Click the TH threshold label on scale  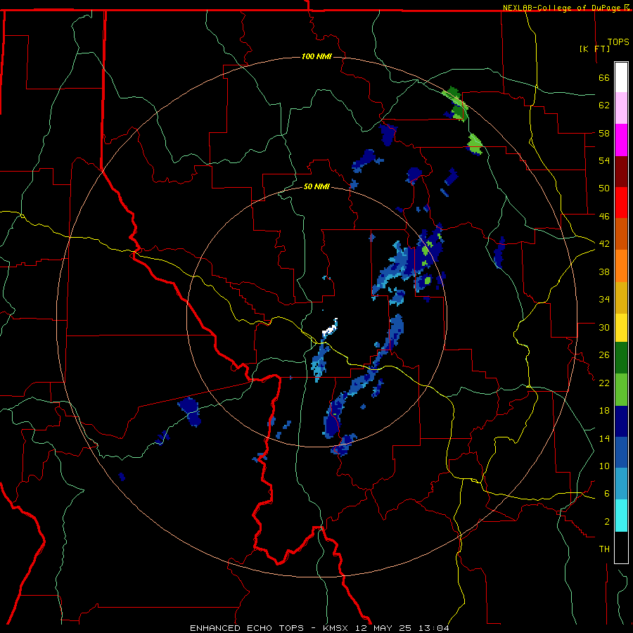(x=604, y=549)
